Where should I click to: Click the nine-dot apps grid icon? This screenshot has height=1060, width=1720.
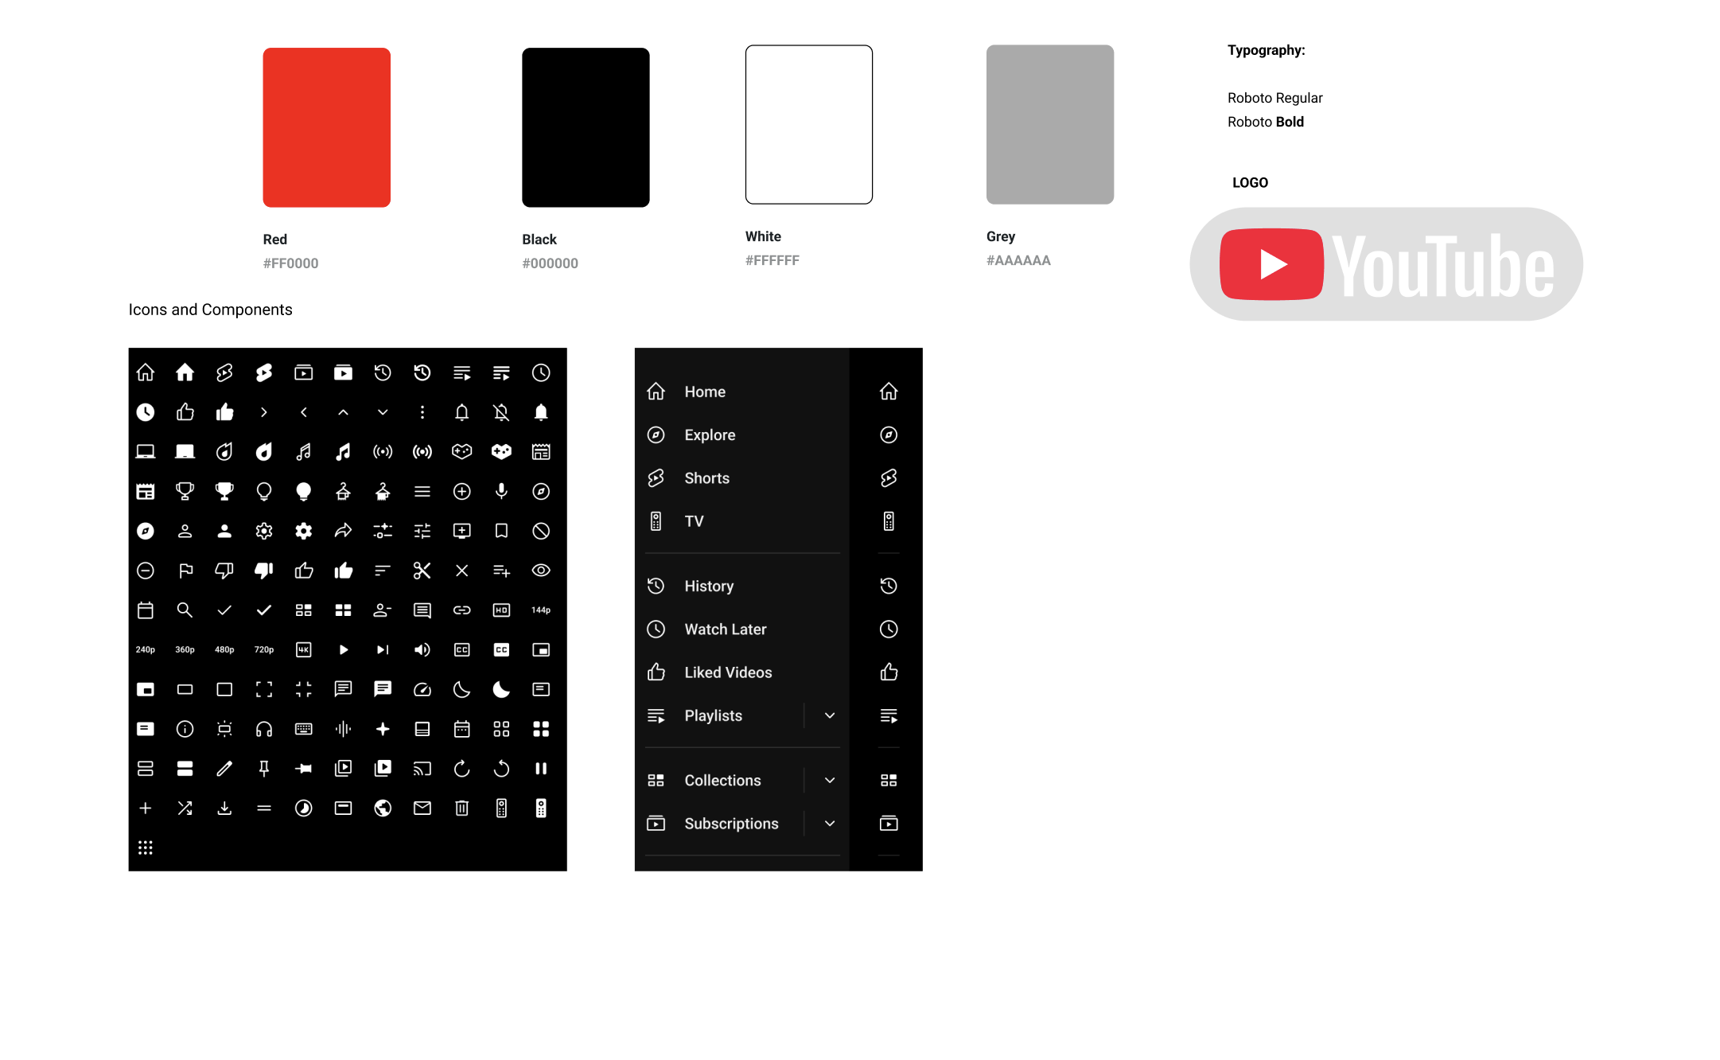pyautogui.click(x=145, y=848)
